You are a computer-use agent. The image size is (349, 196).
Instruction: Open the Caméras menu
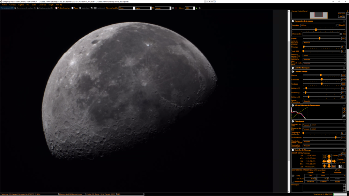[13, 5]
